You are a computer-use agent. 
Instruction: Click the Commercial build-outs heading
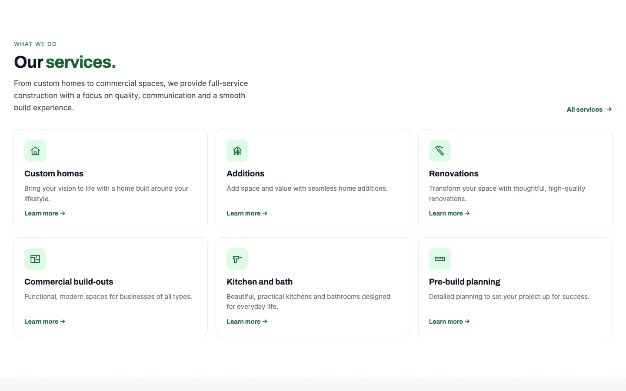point(69,282)
